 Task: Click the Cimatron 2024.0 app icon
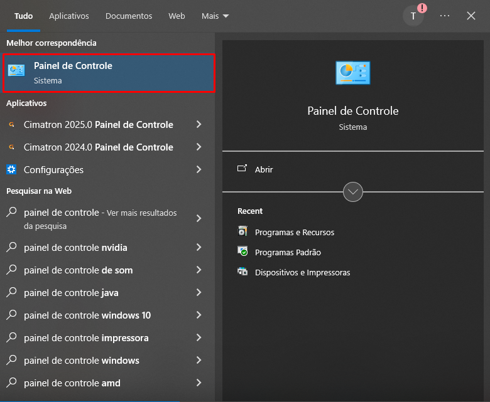[x=11, y=147]
